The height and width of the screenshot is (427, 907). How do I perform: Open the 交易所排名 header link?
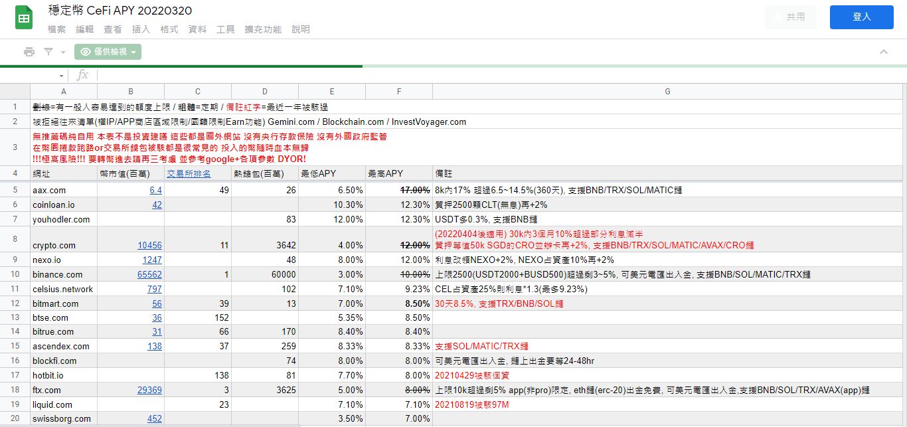click(189, 173)
